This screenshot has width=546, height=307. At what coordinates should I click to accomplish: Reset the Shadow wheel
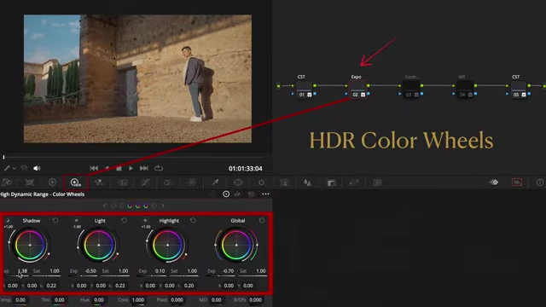pos(55,220)
